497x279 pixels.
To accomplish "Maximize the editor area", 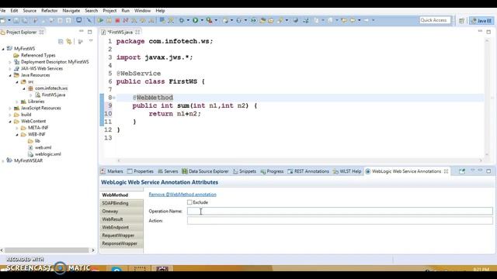I will [x=488, y=32].
